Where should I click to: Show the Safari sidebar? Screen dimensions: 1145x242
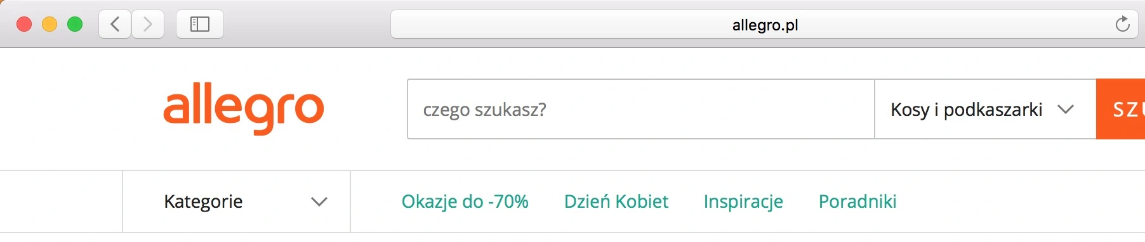coord(200,25)
